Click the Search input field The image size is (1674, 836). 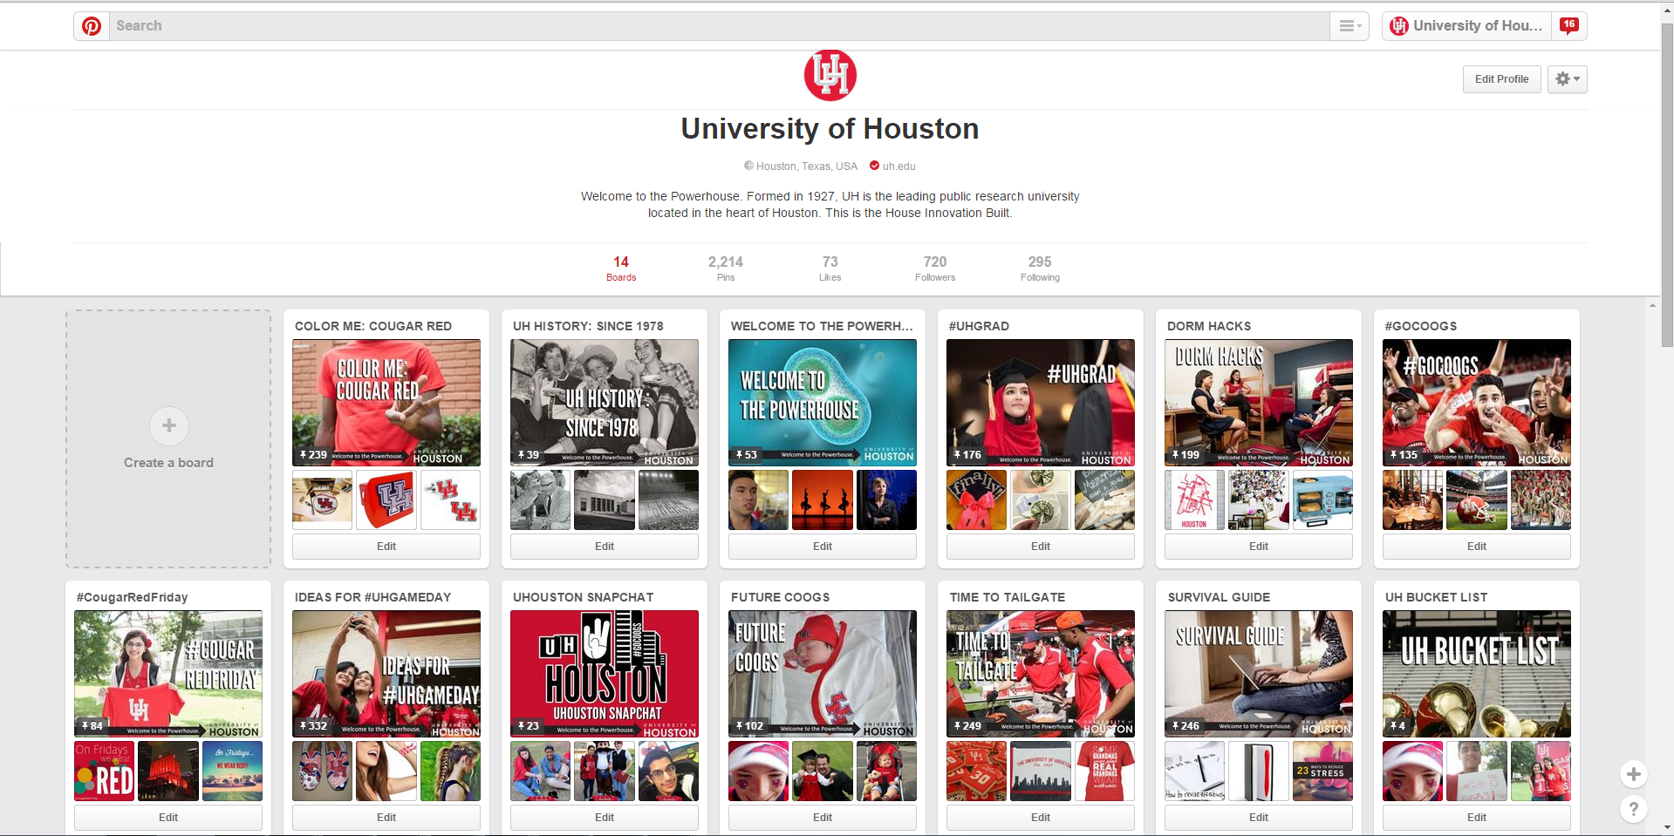coord(719,26)
